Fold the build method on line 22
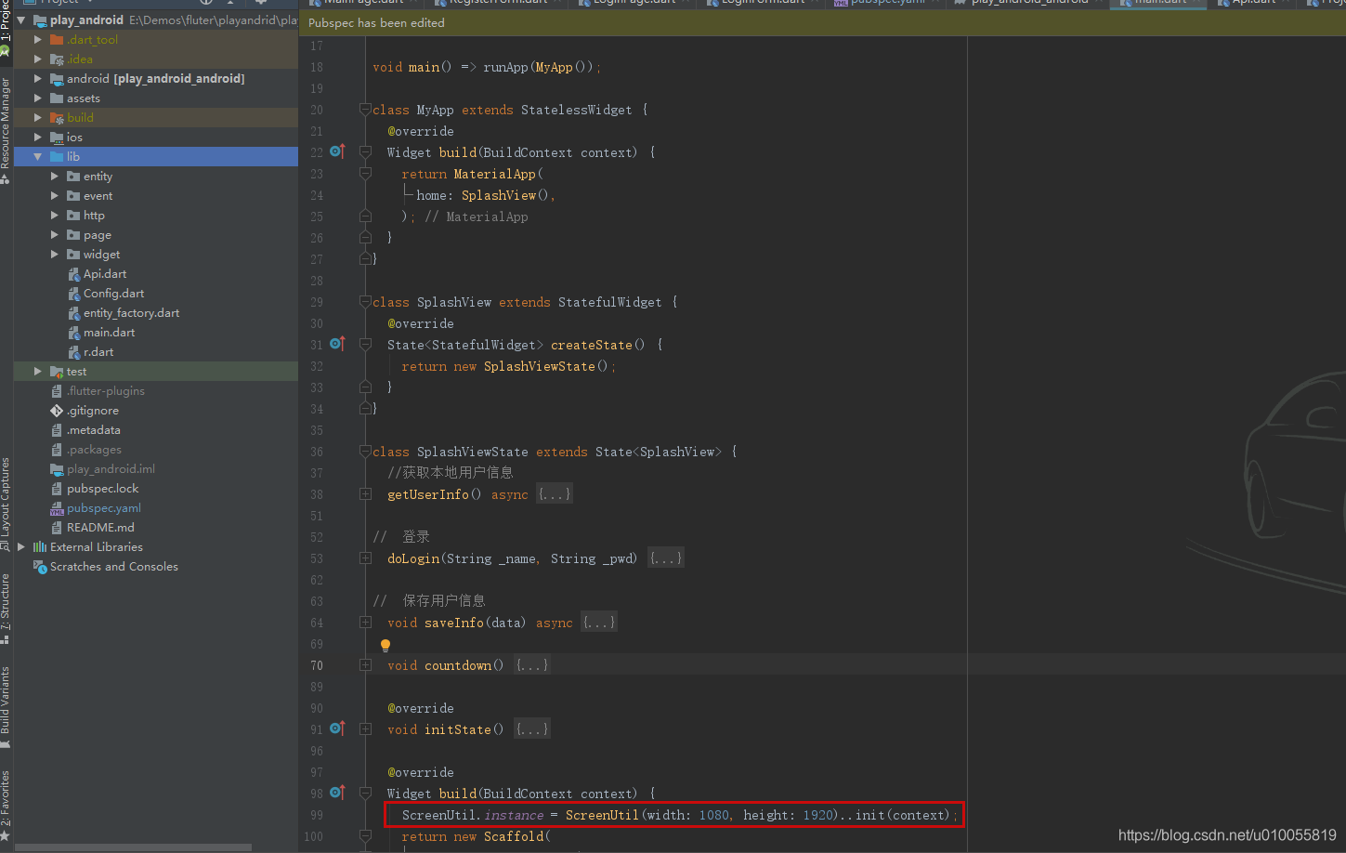Viewport: 1346px width, 853px height. [365, 152]
